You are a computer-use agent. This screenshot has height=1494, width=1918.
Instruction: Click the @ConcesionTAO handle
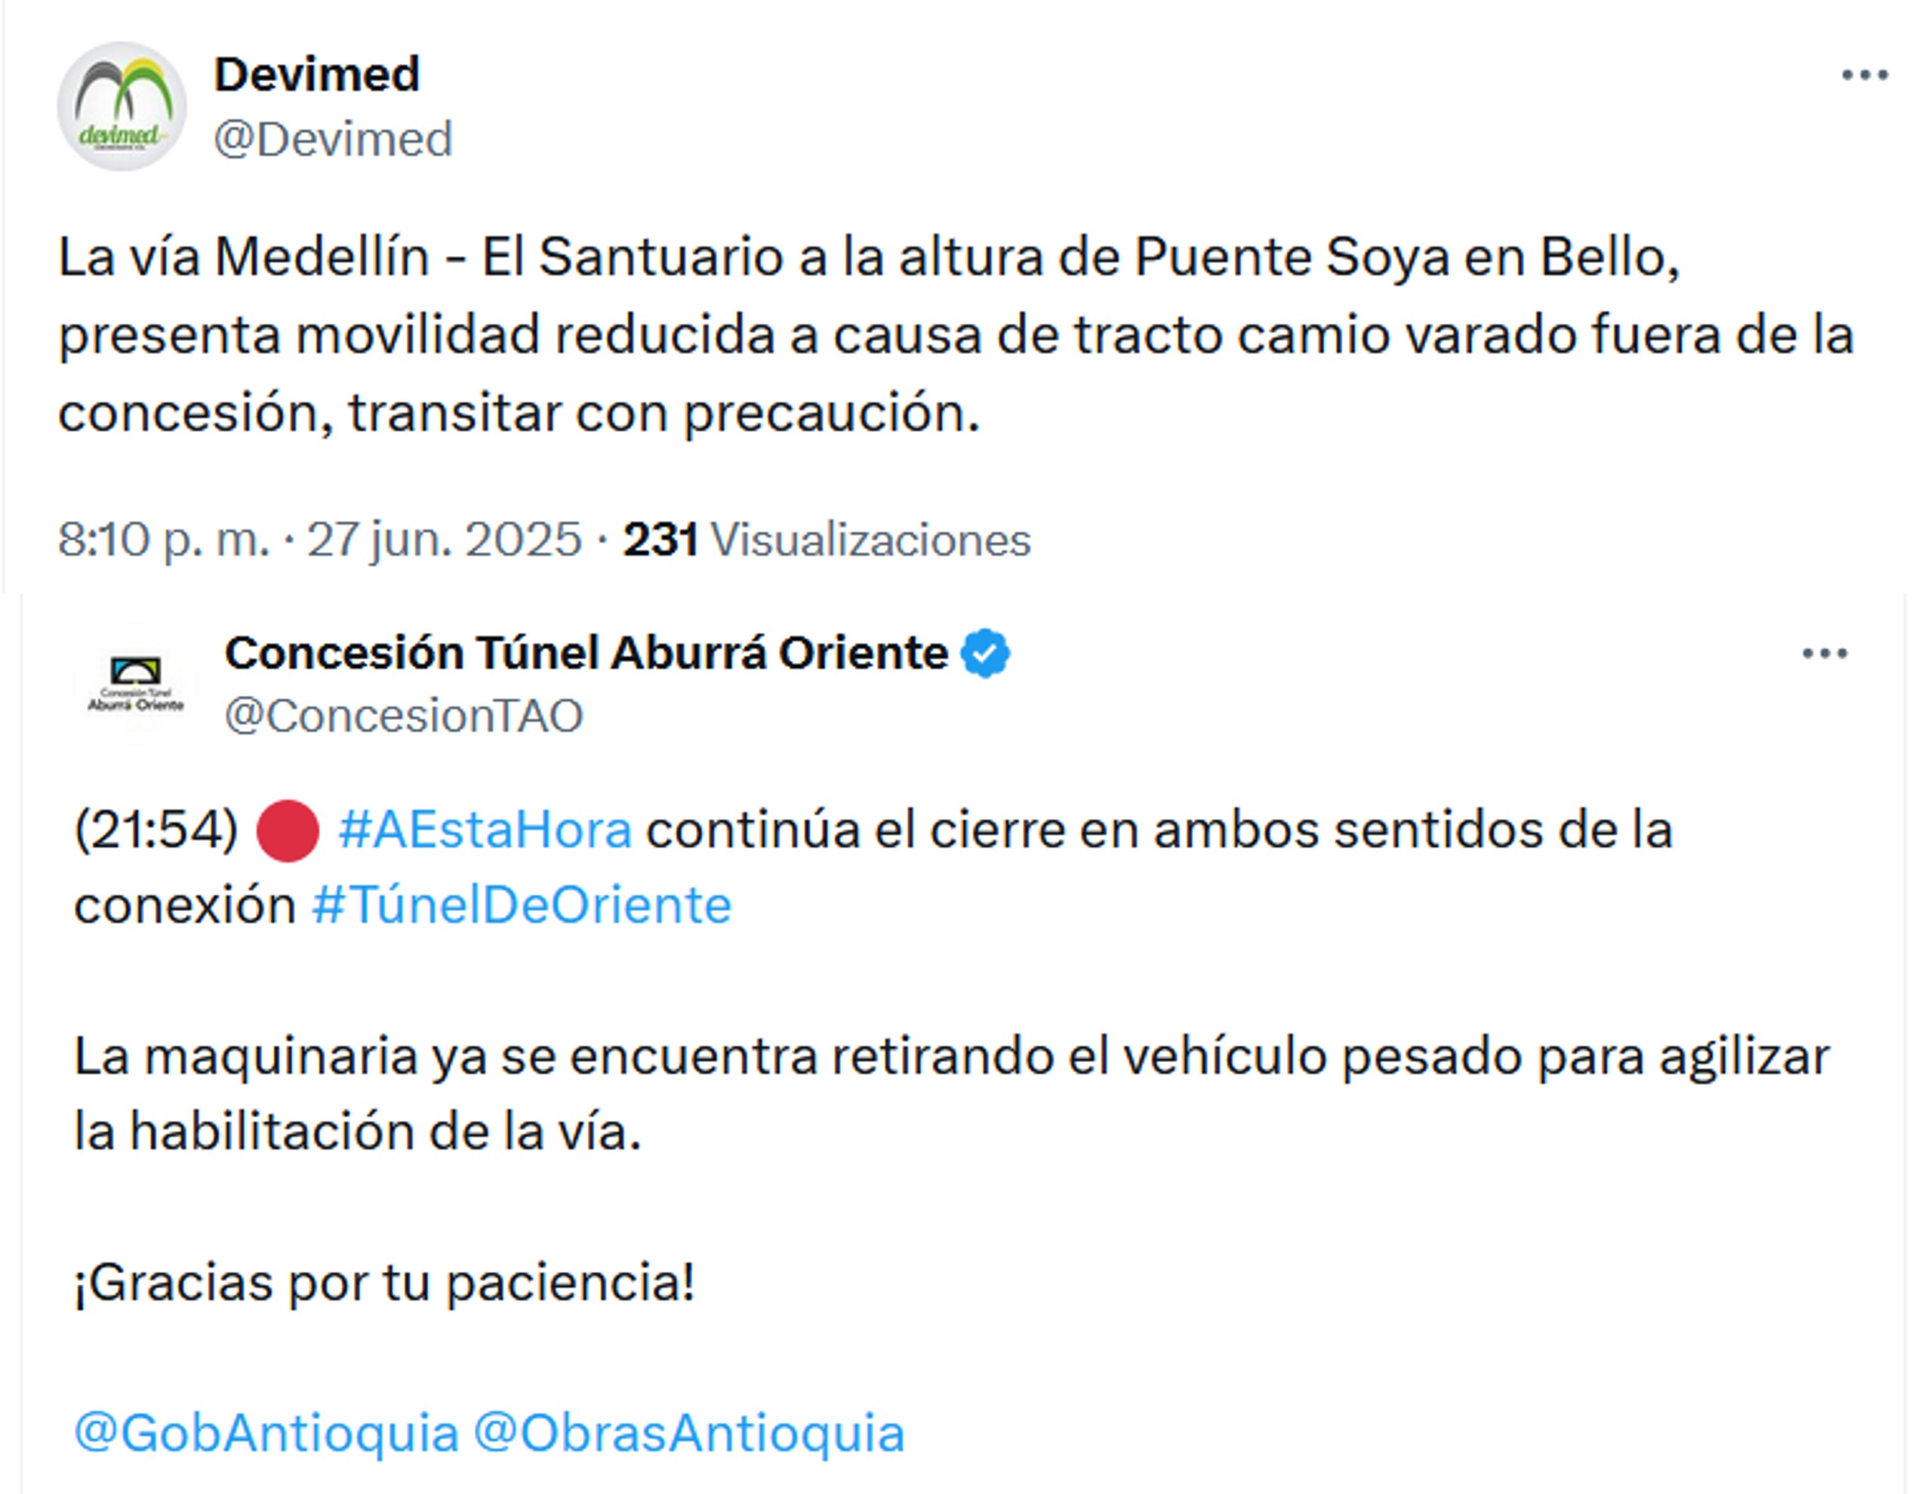coord(404,716)
